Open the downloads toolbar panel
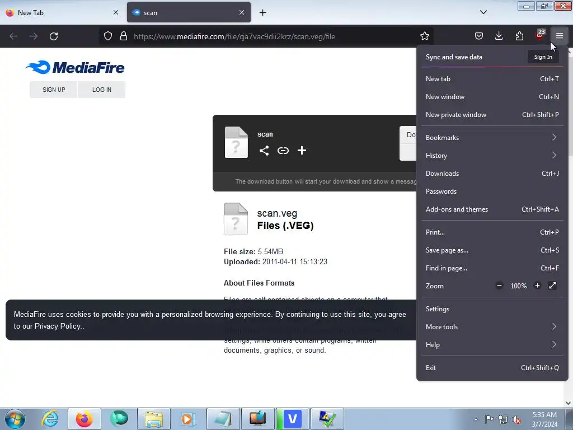Viewport: 573px width, 430px height. (x=499, y=36)
